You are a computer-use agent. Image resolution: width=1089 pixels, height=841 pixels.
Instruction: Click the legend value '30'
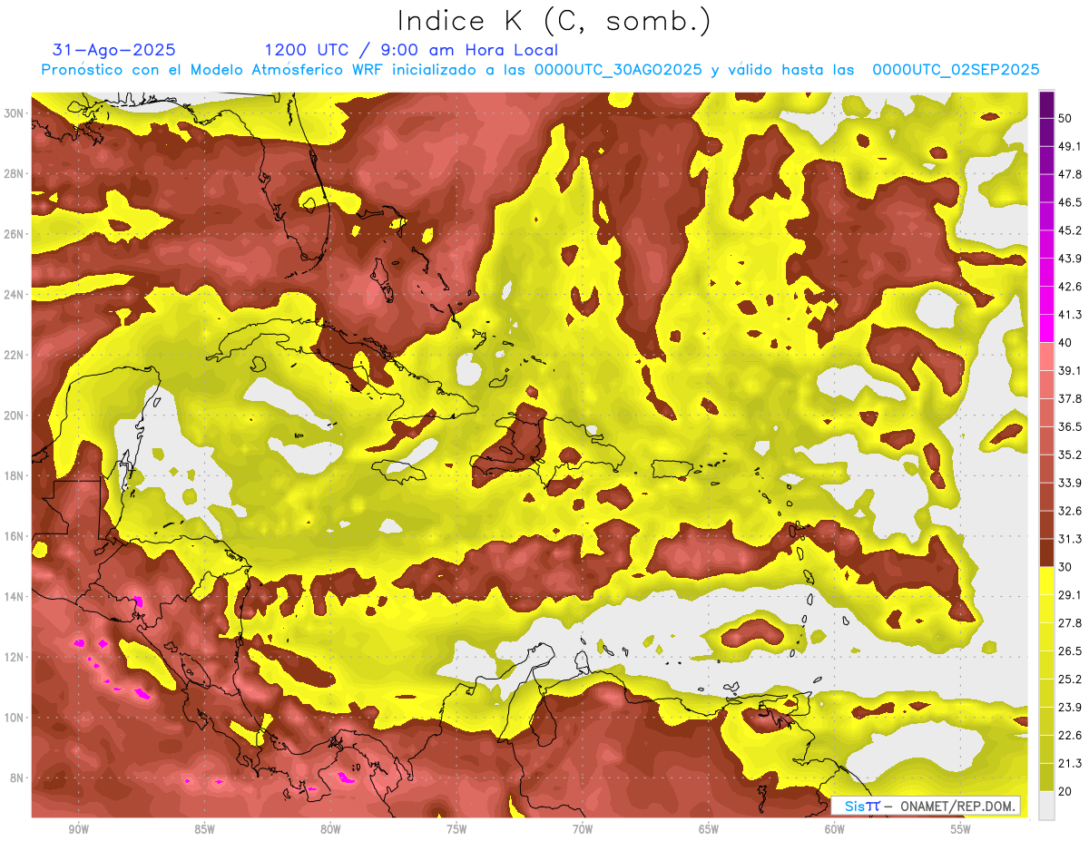(1065, 568)
